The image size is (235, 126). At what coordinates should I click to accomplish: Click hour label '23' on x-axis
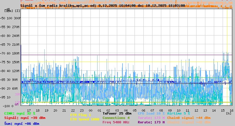(x=82, y=110)
